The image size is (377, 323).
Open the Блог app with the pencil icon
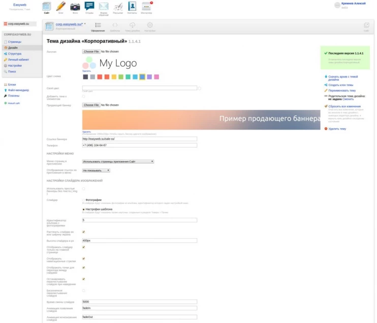pyautogui.click(x=61, y=7)
